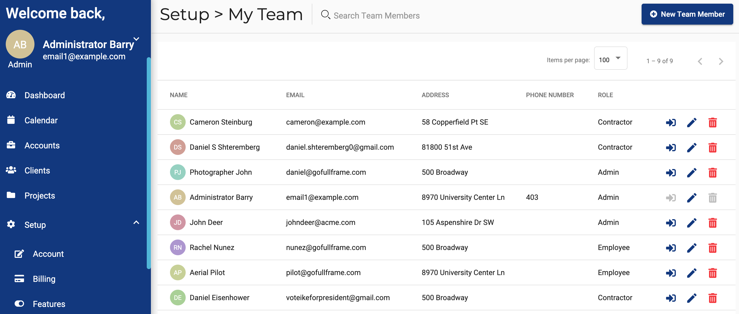Log in as Cameron Steinburg icon
Screen dimensions: 739x314
671,123
